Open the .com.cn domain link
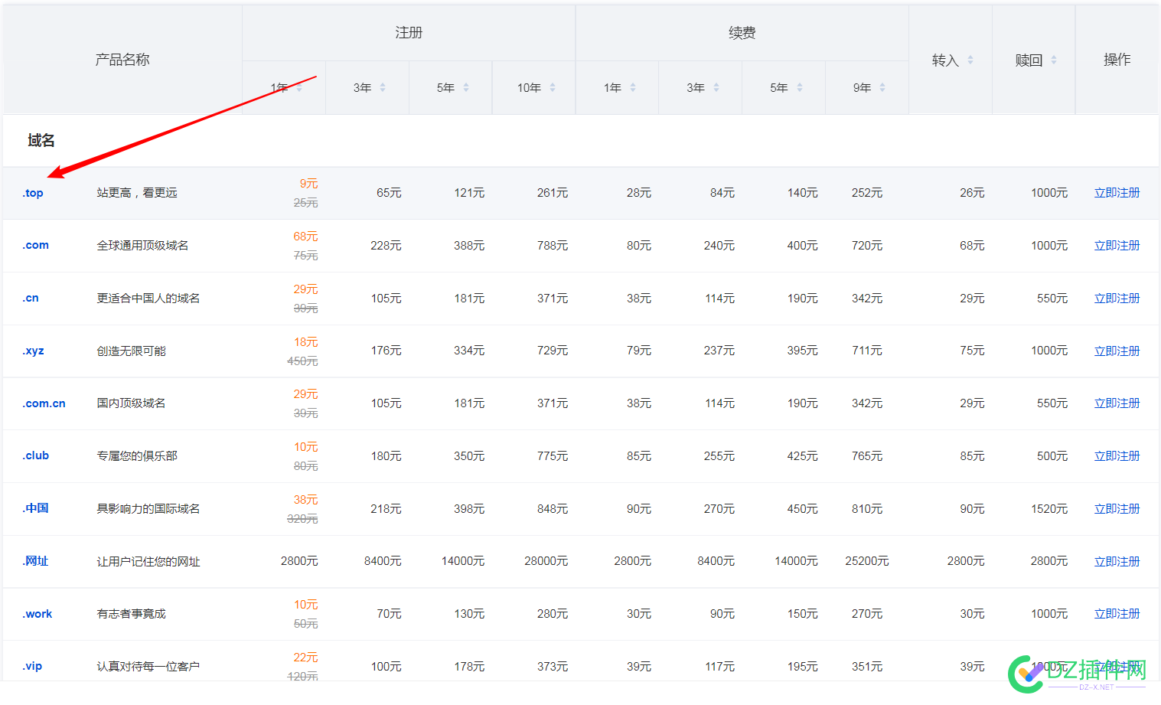1161x705 pixels. pos(44,403)
